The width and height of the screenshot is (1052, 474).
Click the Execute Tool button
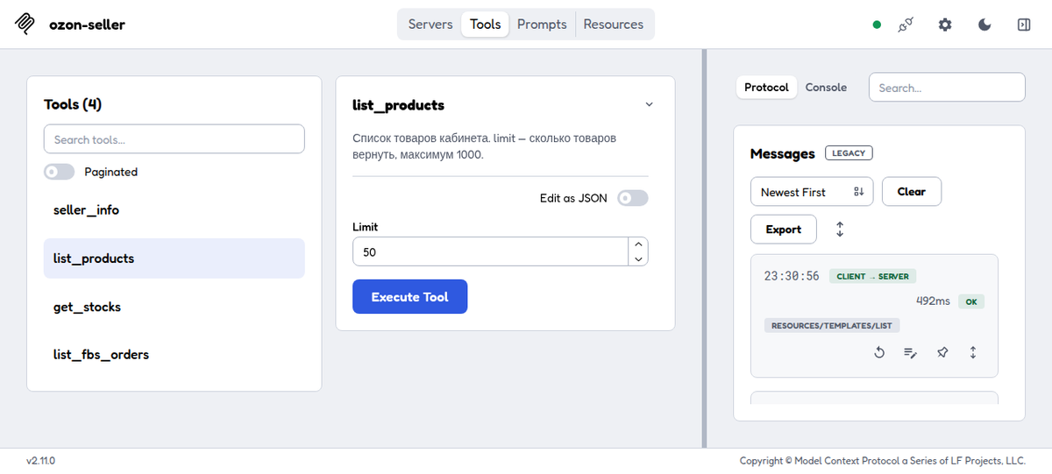(410, 297)
